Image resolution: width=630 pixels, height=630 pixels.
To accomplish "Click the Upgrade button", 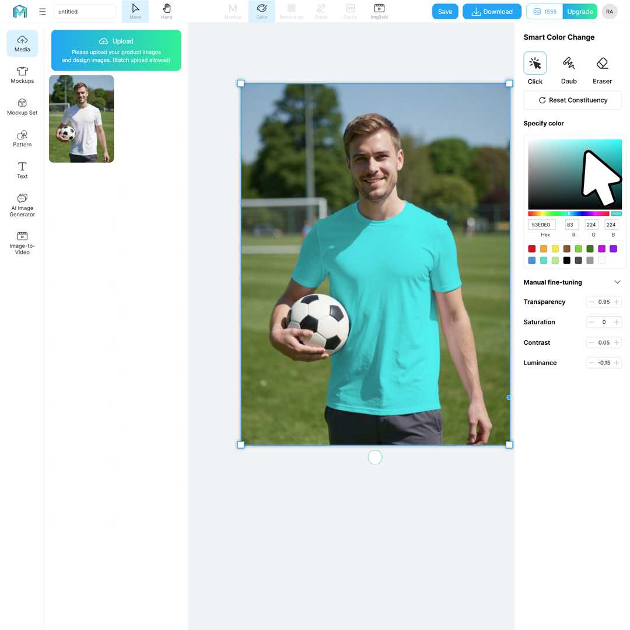I will [580, 12].
